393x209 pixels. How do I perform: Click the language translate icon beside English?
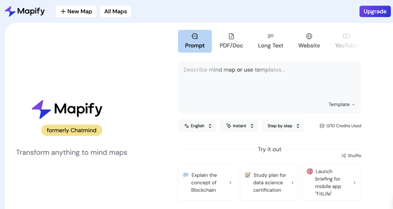click(186, 126)
